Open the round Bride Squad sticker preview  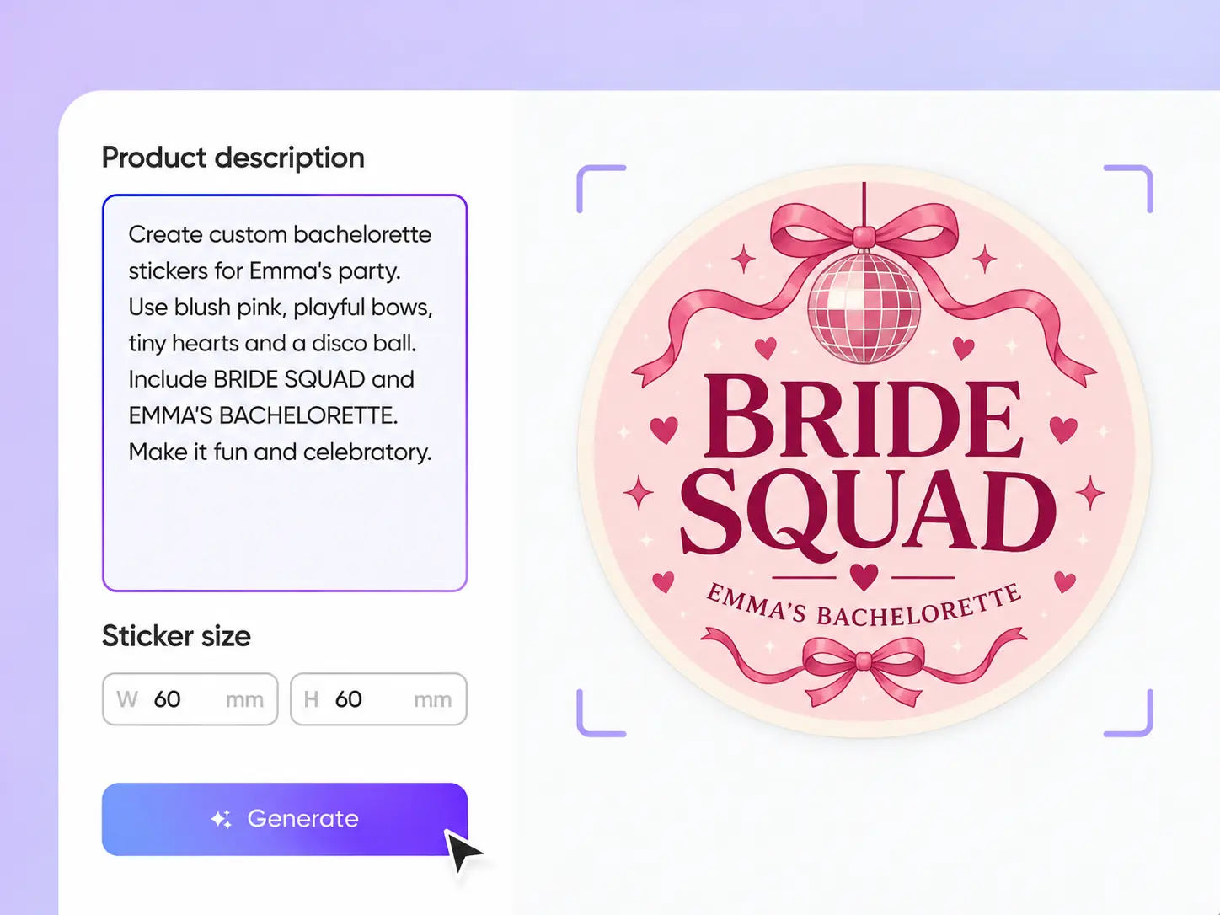(x=864, y=451)
